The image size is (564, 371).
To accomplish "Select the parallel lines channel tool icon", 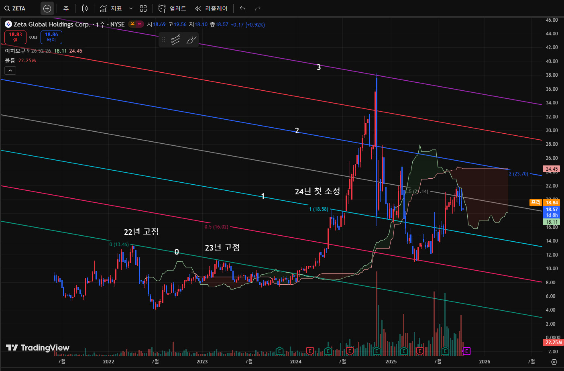I will pos(176,40).
